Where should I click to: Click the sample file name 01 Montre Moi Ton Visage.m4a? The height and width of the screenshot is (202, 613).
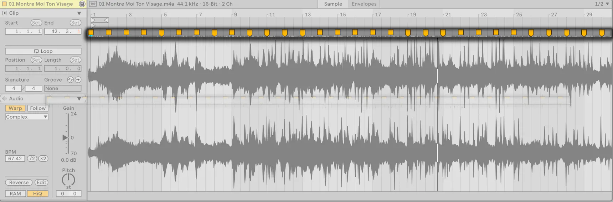[136, 4]
